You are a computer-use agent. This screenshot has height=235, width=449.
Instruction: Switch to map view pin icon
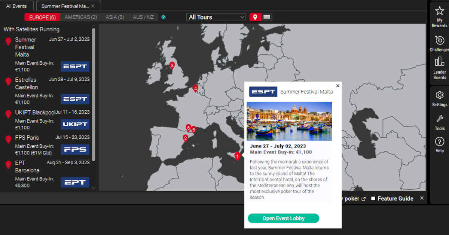[x=255, y=17]
